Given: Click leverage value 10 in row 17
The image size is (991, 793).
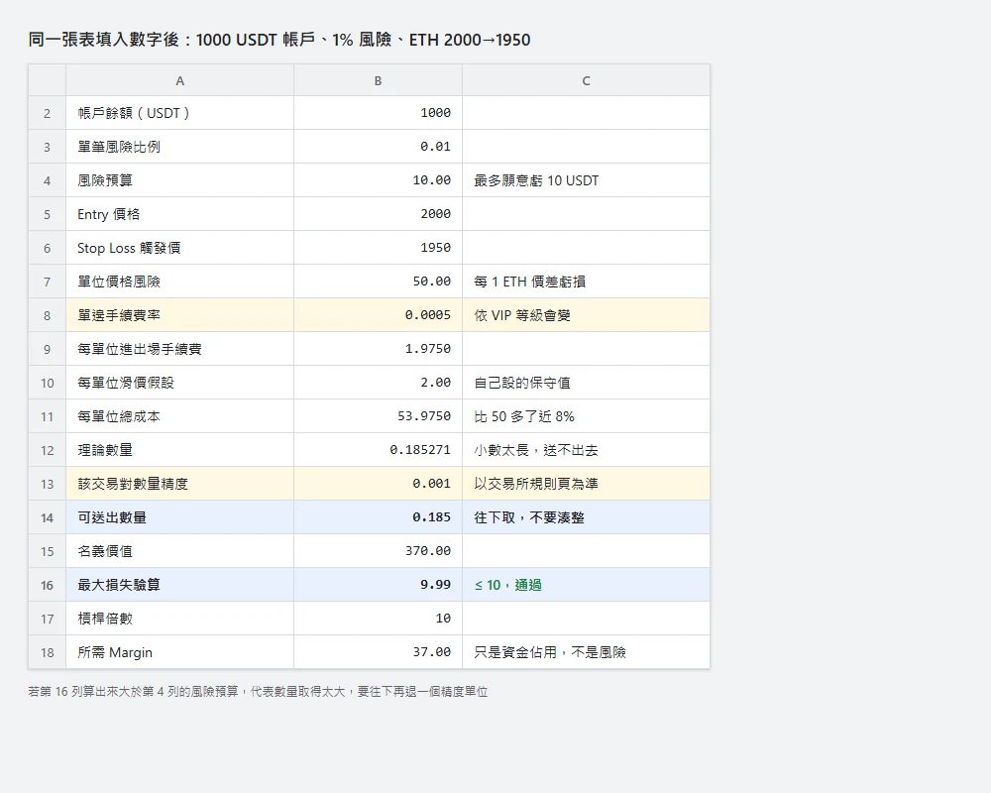Looking at the screenshot, I should pyautogui.click(x=378, y=619).
